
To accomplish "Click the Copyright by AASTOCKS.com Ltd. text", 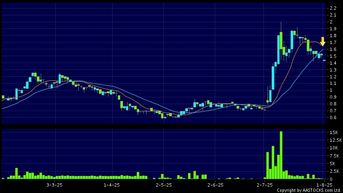I will (309, 190).
